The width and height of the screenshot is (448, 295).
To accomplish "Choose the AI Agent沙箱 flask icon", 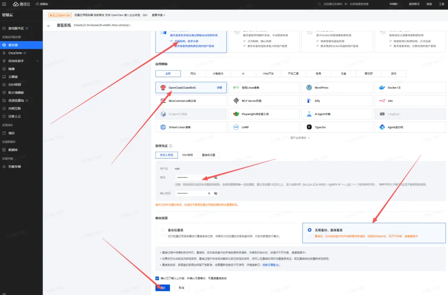I will tap(309, 114).
